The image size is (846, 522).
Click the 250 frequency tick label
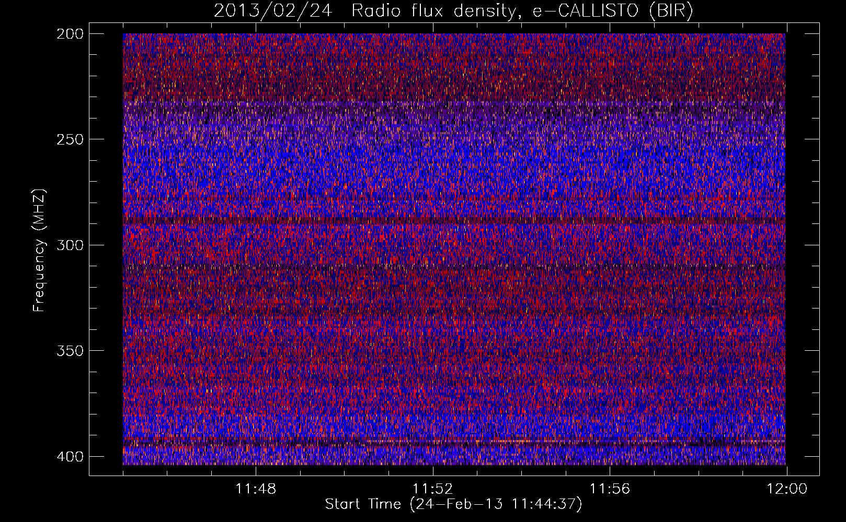point(70,139)
